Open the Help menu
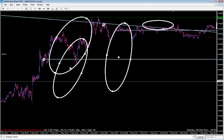This screenshot has width=224, height=140. click(48, 5)
